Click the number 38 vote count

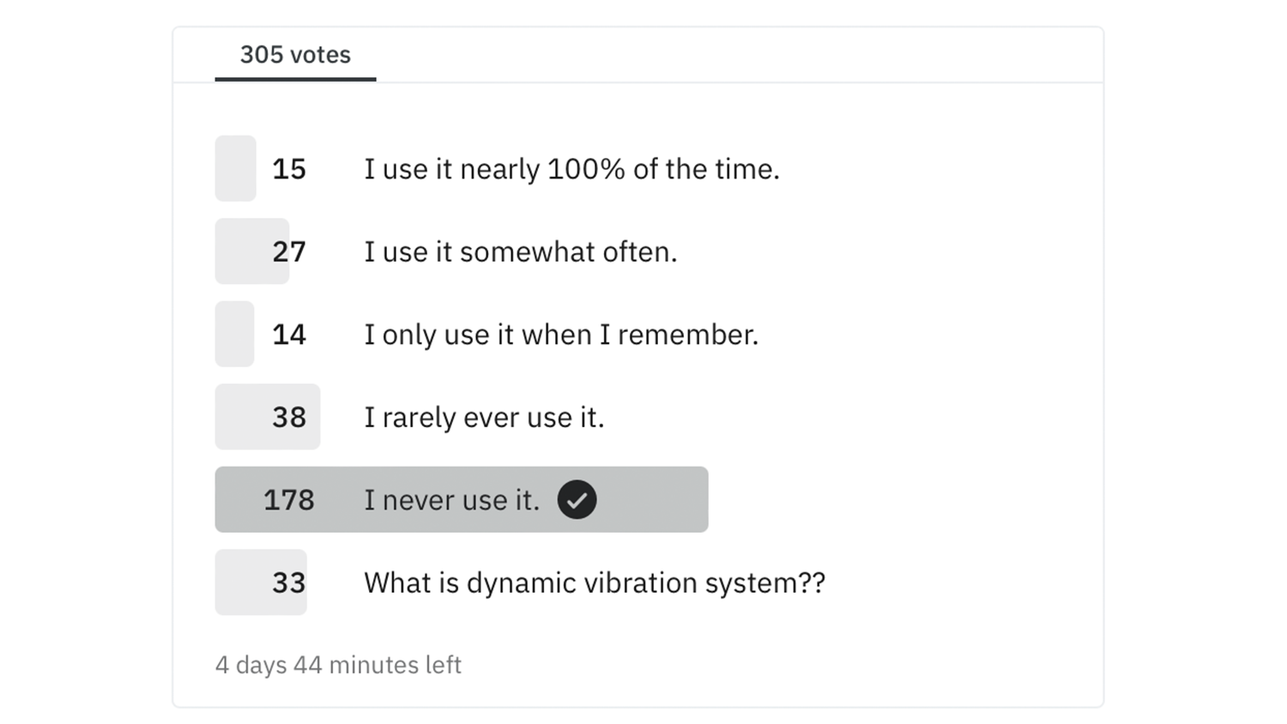click(x=289, y=417)
